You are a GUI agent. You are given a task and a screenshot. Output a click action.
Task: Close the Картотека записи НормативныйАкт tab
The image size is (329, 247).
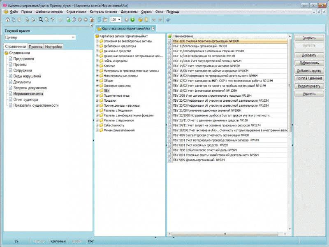click(x=153, y=28)
